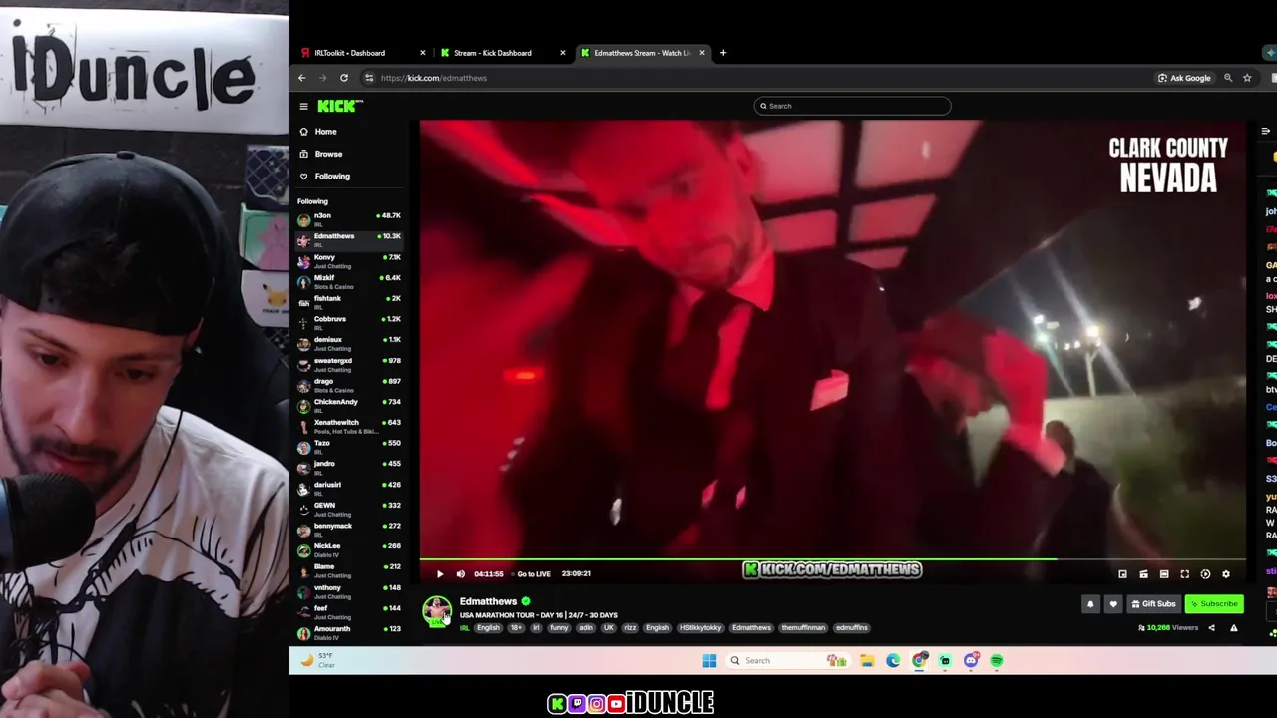Select the themuffinman tag
The height and width of the screenshot is (718, 1277).
click(803, 628)
